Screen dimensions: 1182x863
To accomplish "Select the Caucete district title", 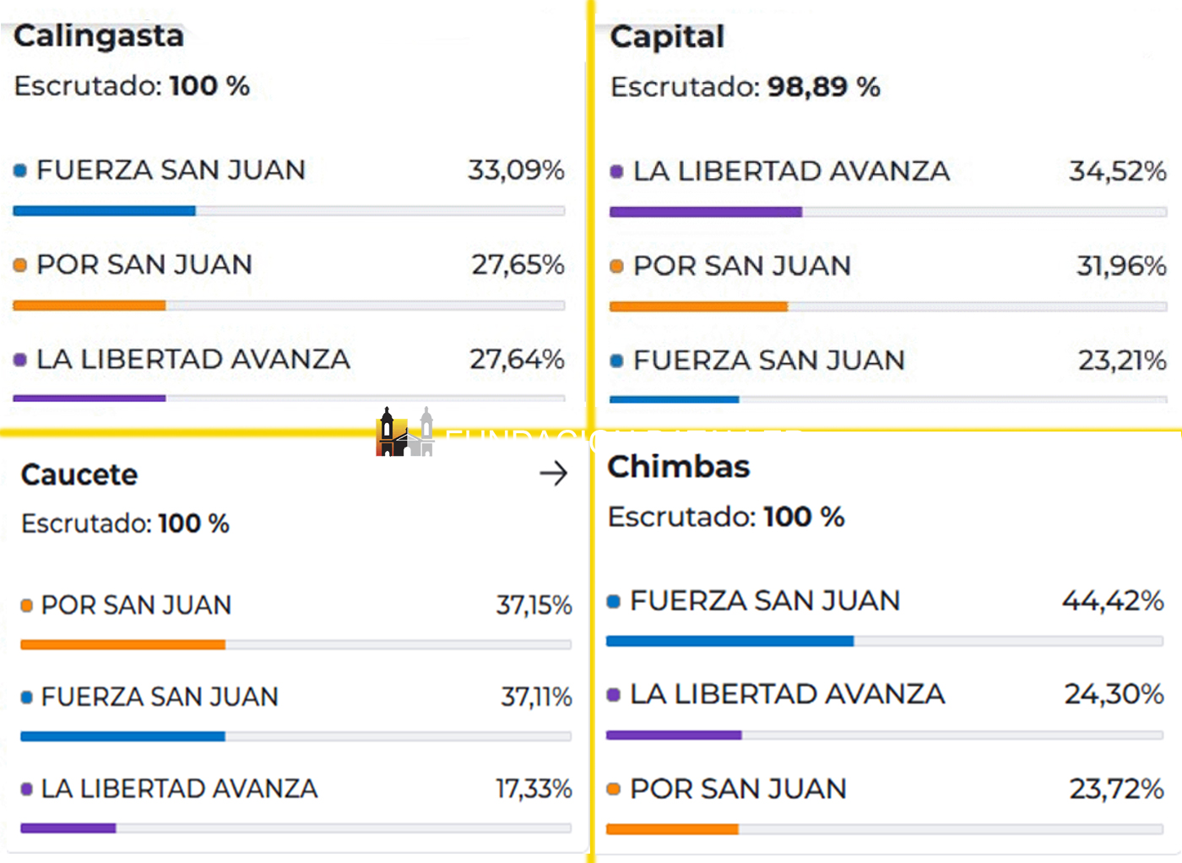I will tap(79, 475).
